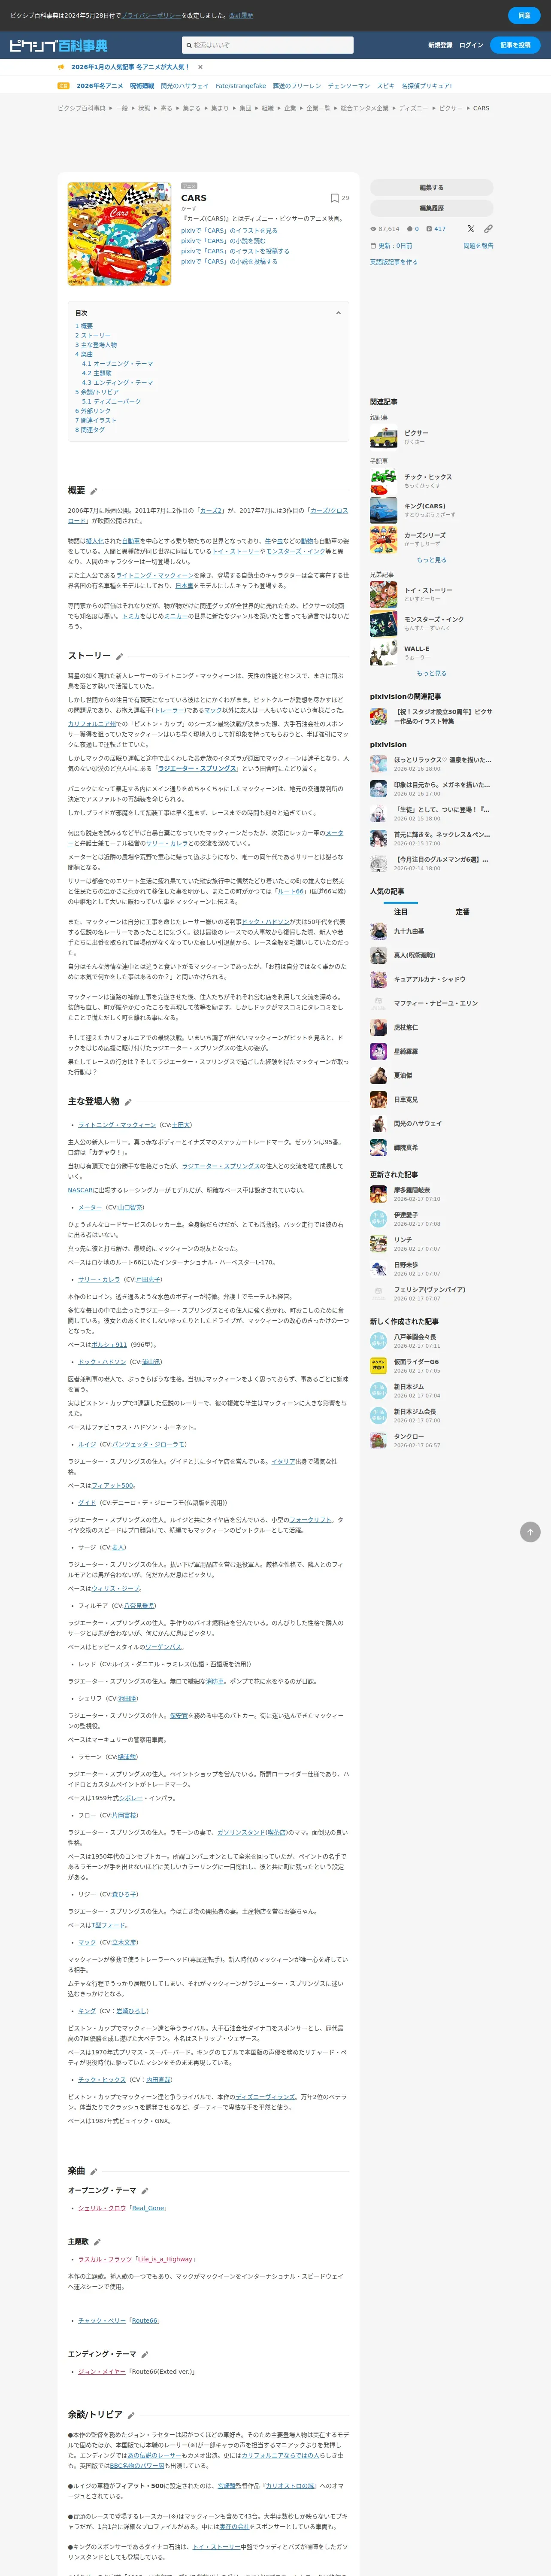
Task: Open pixivで「CARS」のイラストを見る link
Action: click(229, 231)
